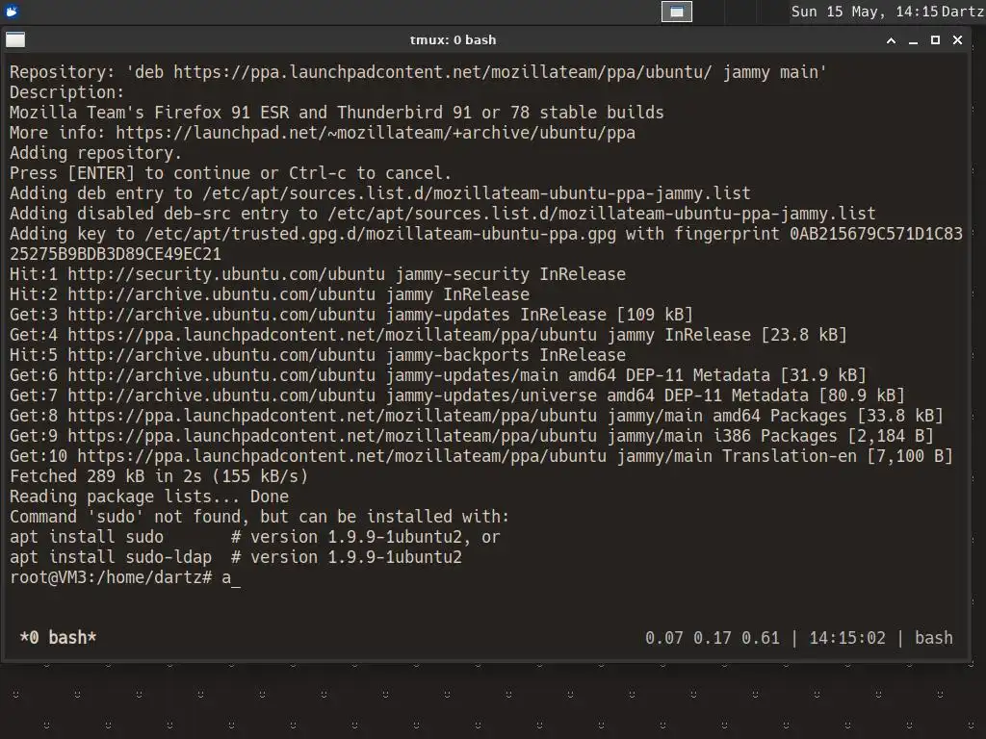Viewport: 986px width, 739px height.
Task: Click 'Reading package lists... Done' line
Action: [149, 497]
